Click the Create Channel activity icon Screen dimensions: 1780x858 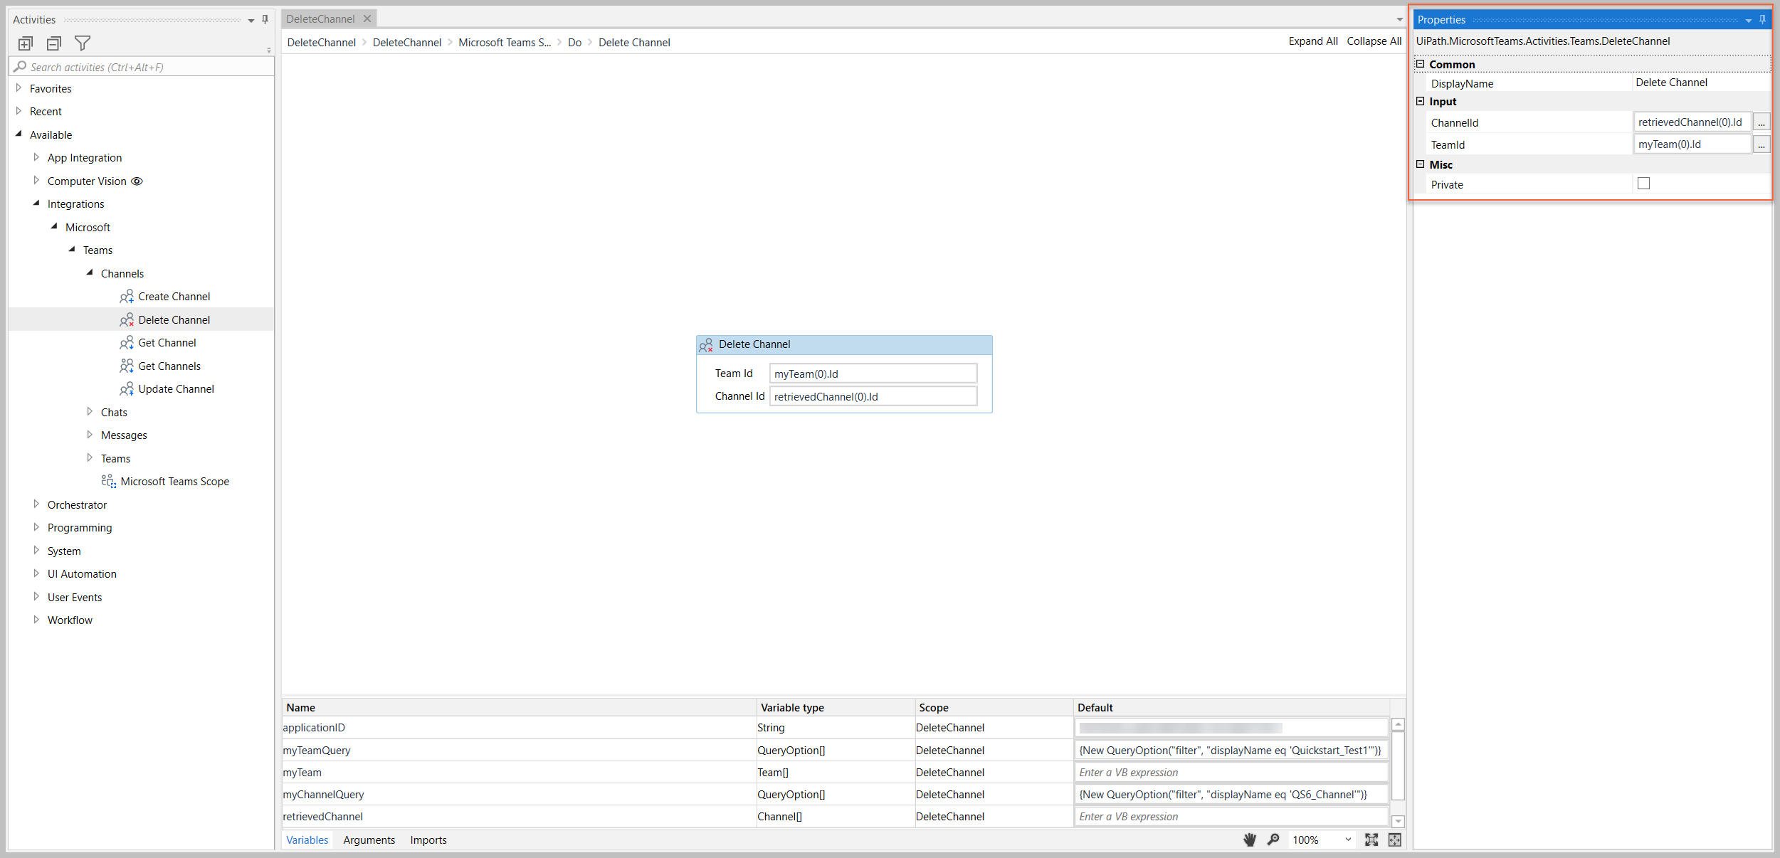pos(127,297)
